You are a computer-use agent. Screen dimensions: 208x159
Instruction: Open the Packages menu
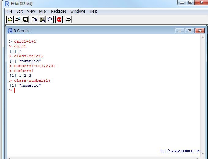tap(58, 11)
